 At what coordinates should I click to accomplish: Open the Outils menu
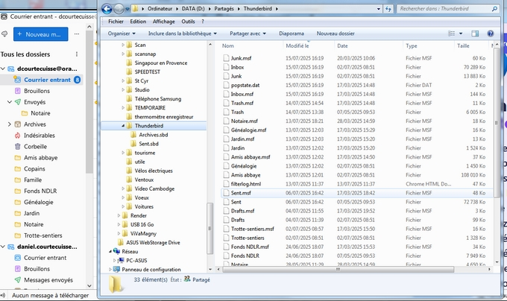tap(188, 22)
